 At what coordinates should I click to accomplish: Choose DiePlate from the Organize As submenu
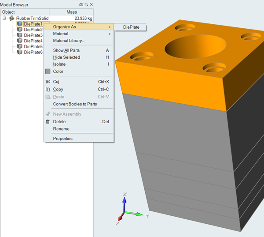click(x=131, y=27)
